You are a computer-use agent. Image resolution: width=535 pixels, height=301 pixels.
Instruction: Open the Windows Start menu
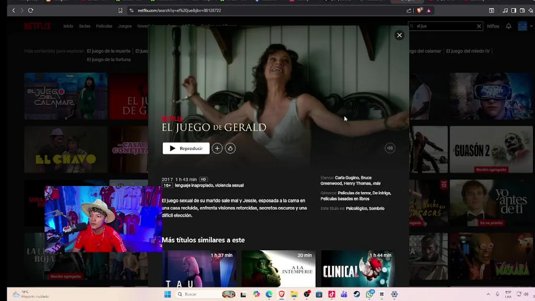tap(168, 294)
